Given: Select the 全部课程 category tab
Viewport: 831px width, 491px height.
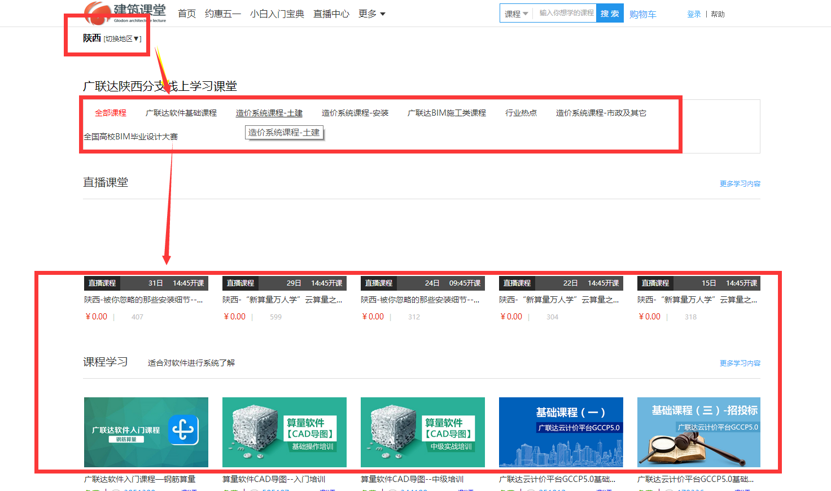Looking at the screenshot, I should (111, 113).
